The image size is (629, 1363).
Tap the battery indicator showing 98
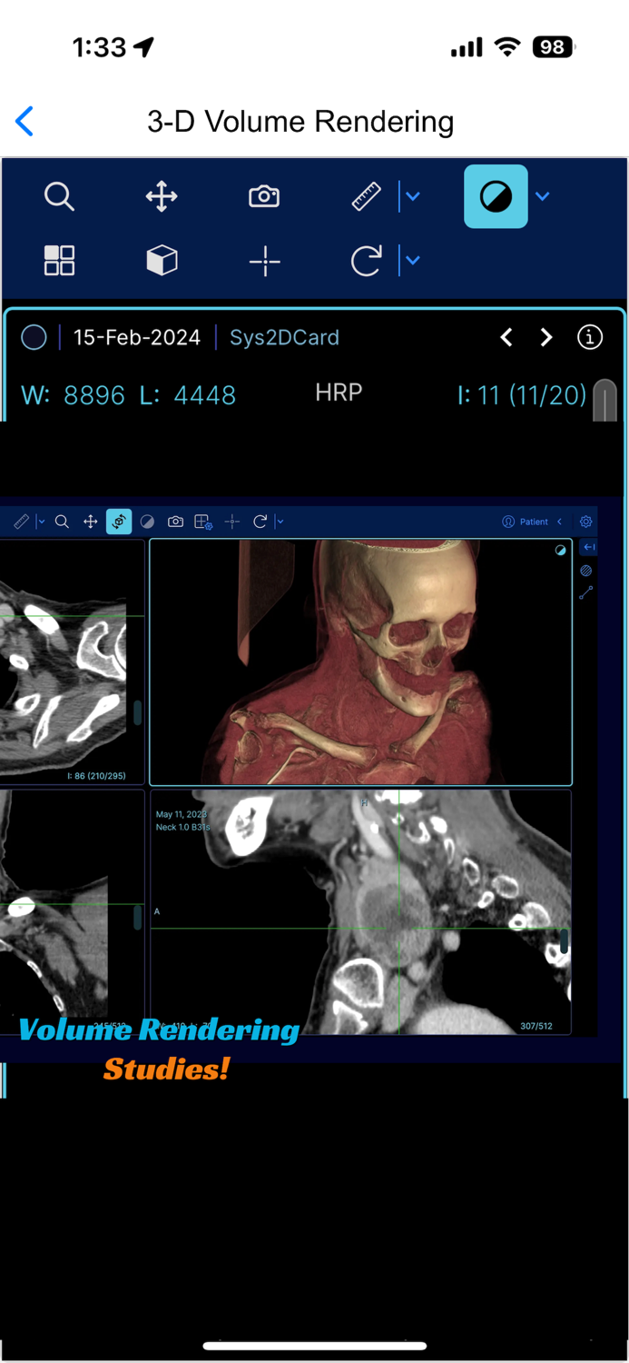point(554,47)
